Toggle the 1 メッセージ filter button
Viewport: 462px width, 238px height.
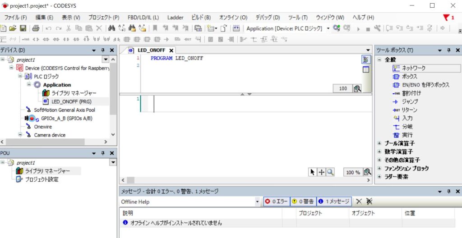point(333,201)
